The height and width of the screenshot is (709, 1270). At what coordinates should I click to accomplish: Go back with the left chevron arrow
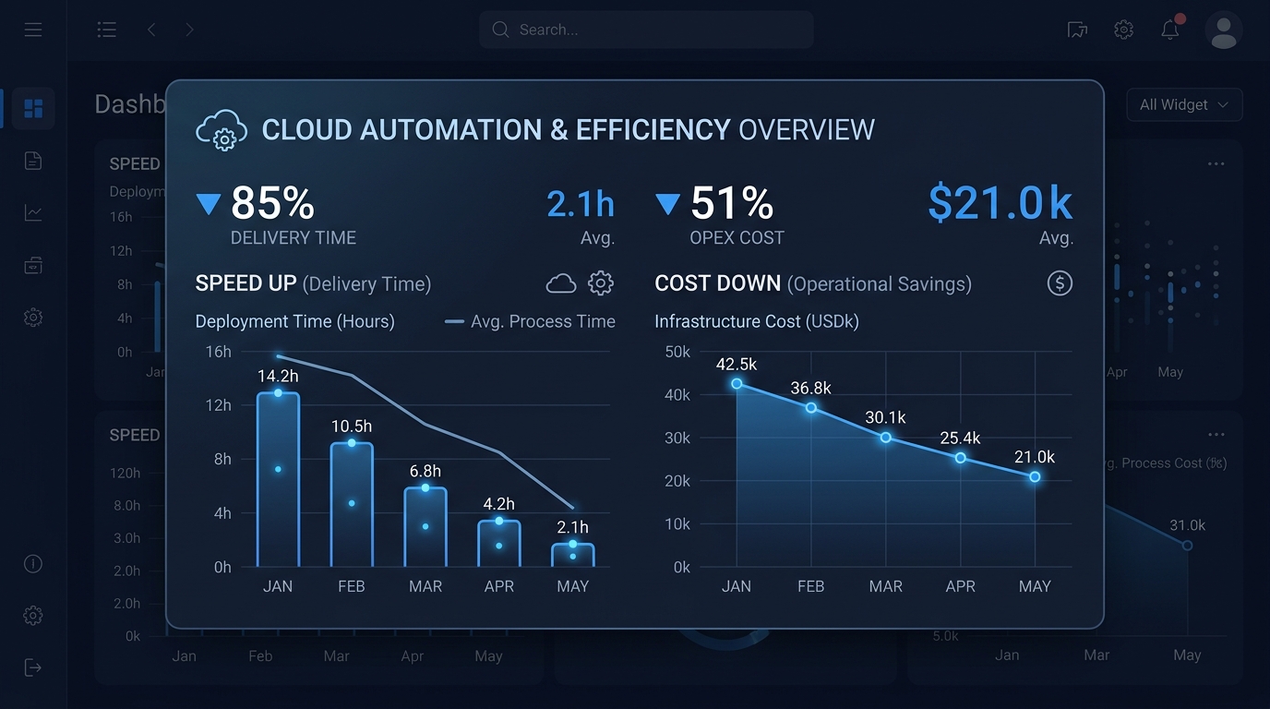[x=151, y=30]
